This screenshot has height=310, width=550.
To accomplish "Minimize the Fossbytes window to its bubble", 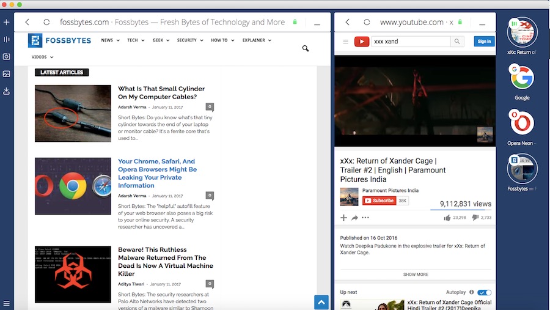I will pos(317,24).
